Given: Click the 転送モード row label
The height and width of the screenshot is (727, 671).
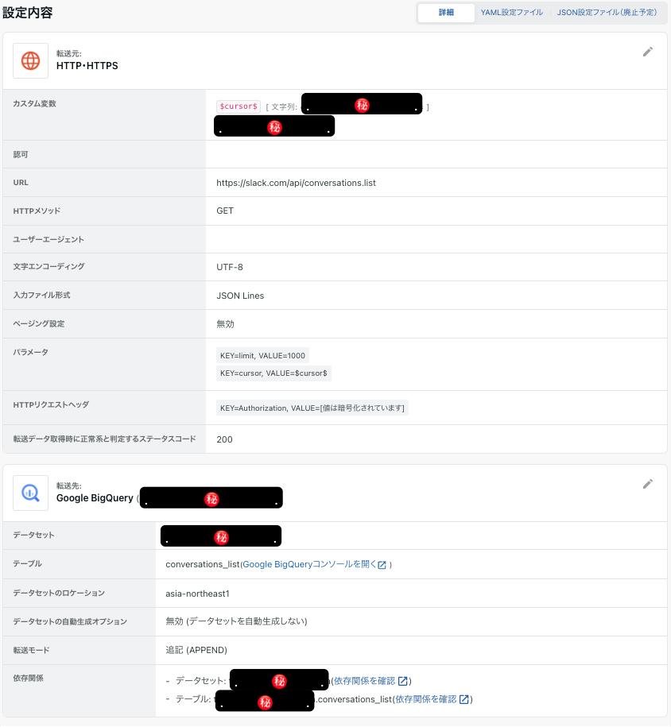Looking at the screenshot, I should tap(31, 650).
